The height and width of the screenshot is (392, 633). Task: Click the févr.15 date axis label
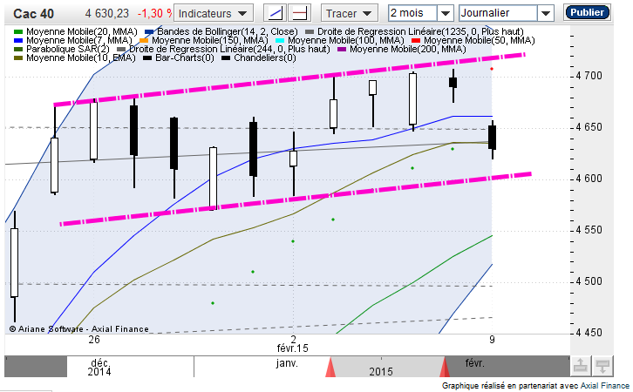coord(292,348)
